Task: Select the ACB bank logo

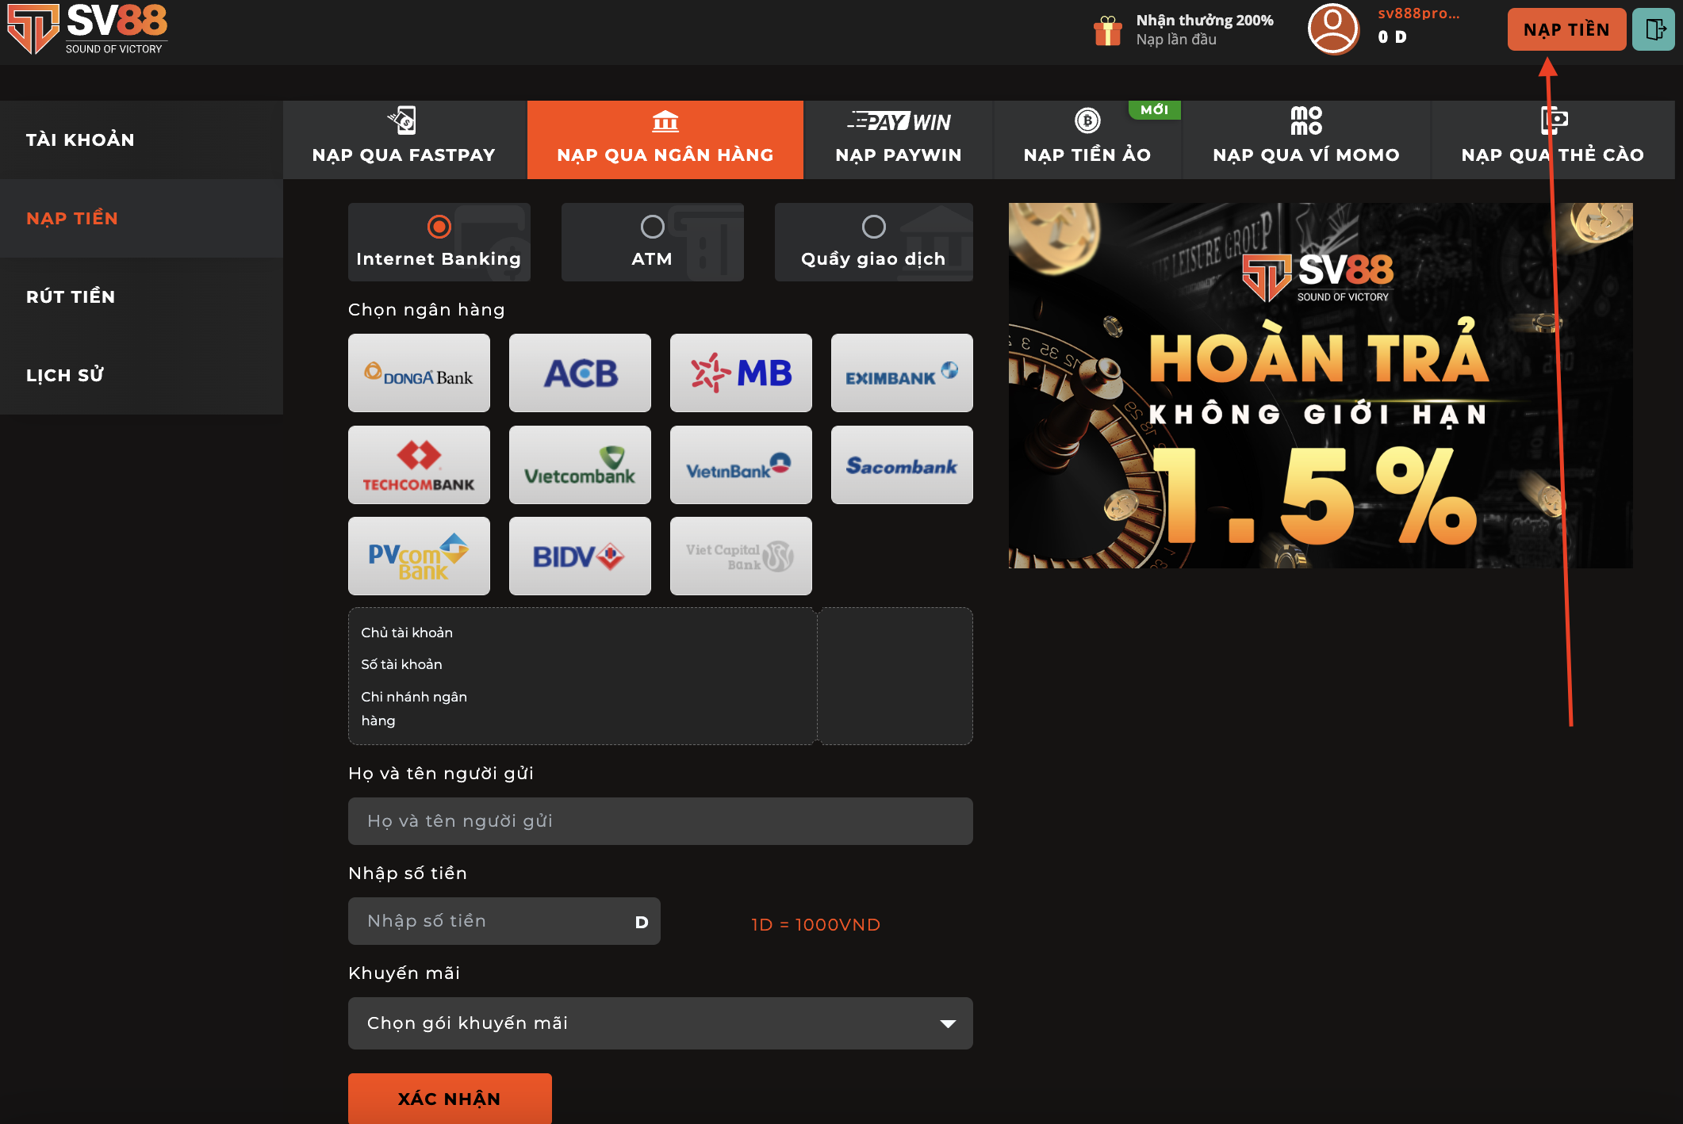Action: coord(580,373)
